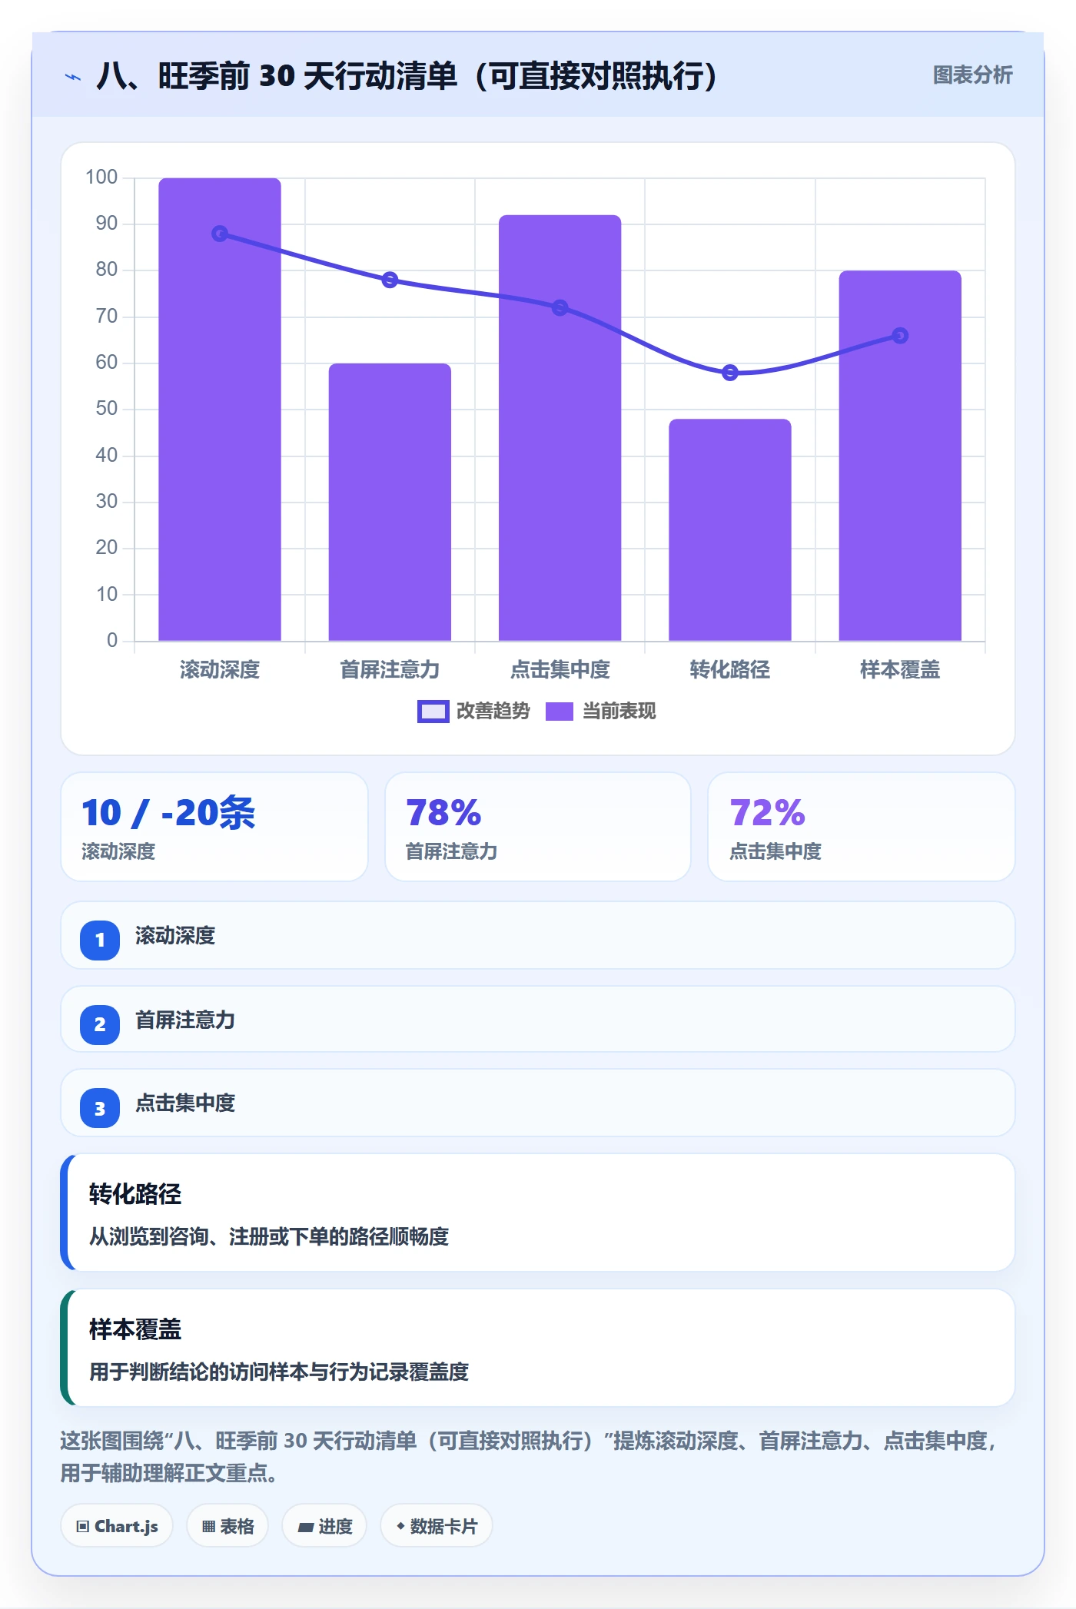The height and width of the screenshot is (1609, 1076).
Task: Click the Chart.js tag icon
Action: point(83,1526)
